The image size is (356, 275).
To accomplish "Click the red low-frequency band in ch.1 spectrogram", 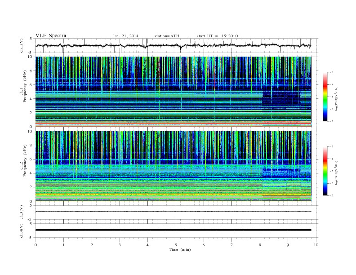I will 173,123.
